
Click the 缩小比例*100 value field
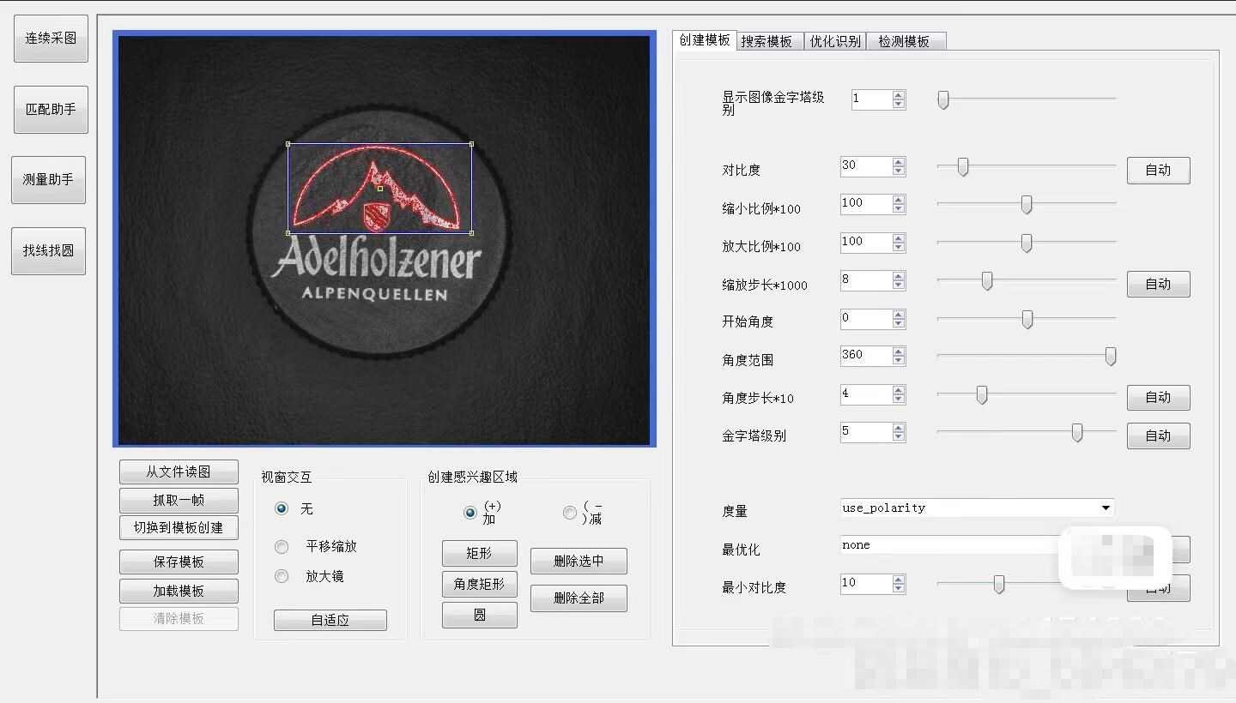pyautogui.click(x=866, y=203)
